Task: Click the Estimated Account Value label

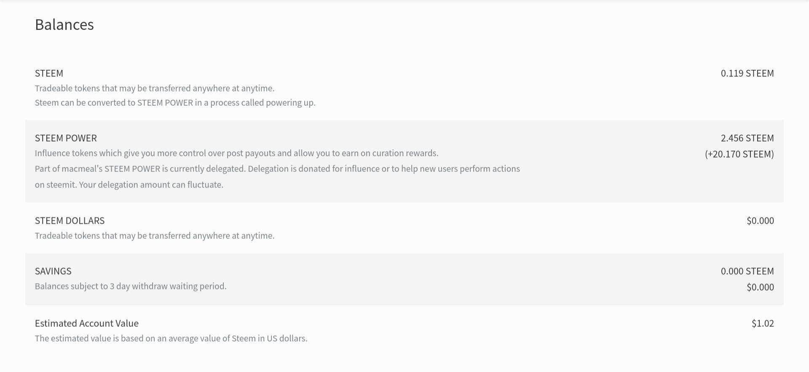Action: 87,324
